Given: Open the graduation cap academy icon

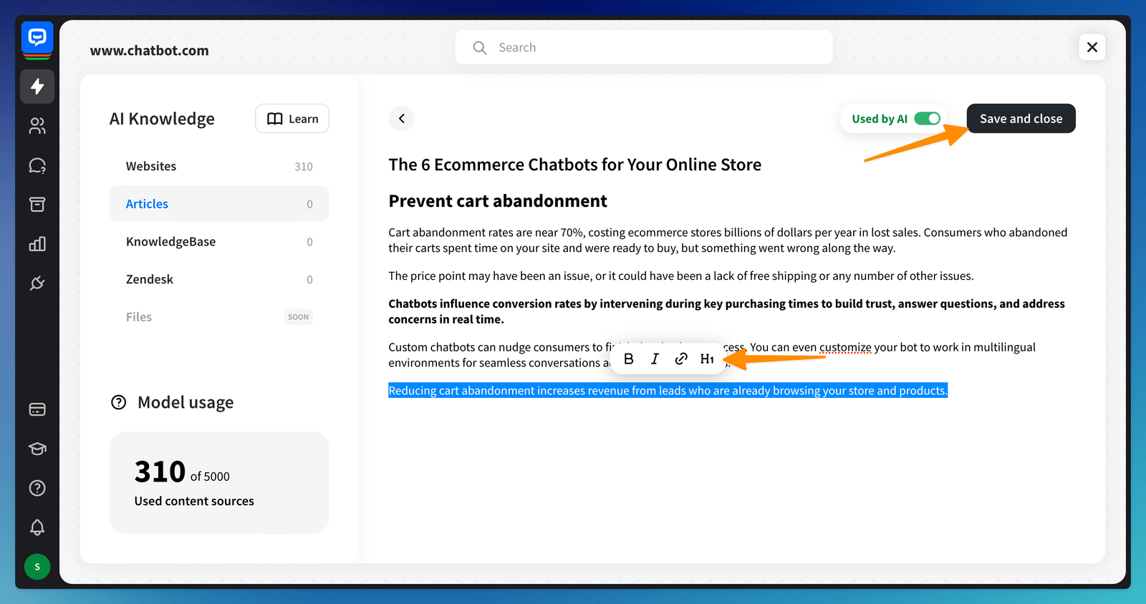Looking at the screenshot, I should coord(37,449).
